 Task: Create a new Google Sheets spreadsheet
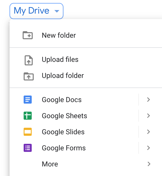pos(64,116)
